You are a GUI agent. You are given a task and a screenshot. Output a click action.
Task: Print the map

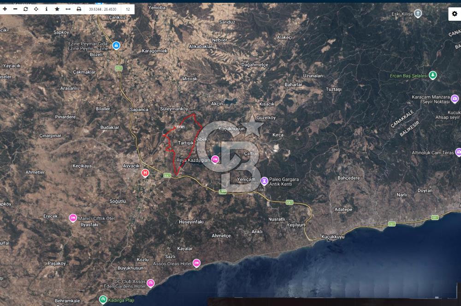79,9
